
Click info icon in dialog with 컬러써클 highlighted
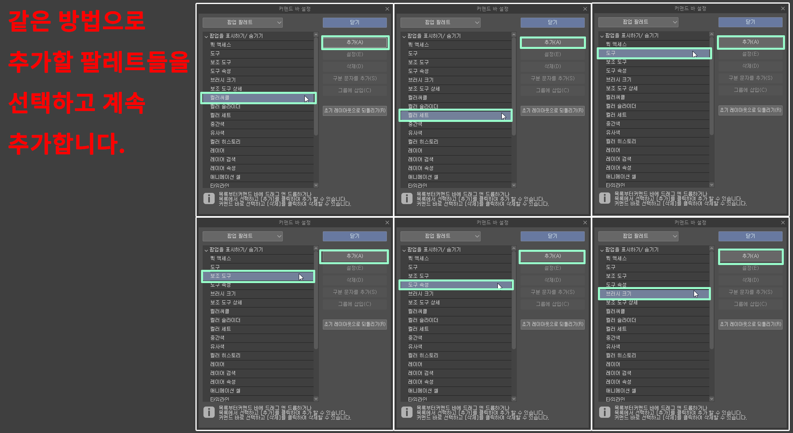[x=209, y=198]
